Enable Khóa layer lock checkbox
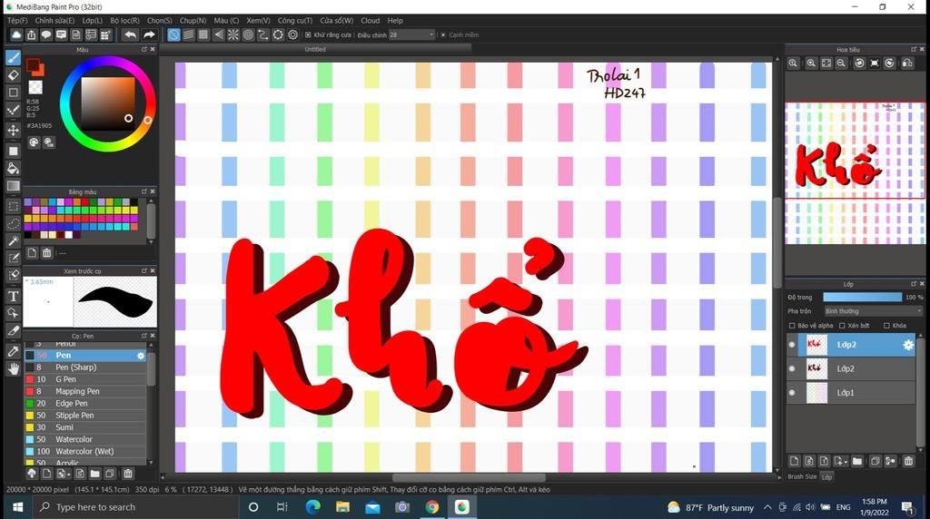 pos(886,325)
